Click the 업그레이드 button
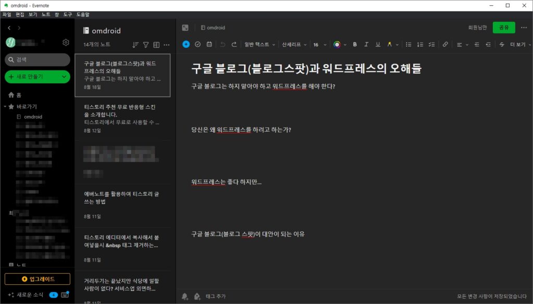This screenshot has width=533, height=304. pyautogui.click(x=37, y=279)
